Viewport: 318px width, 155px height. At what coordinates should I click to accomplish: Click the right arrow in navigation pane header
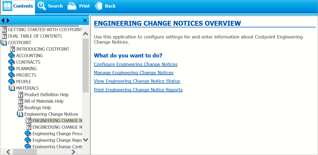[x=8, y=20]
